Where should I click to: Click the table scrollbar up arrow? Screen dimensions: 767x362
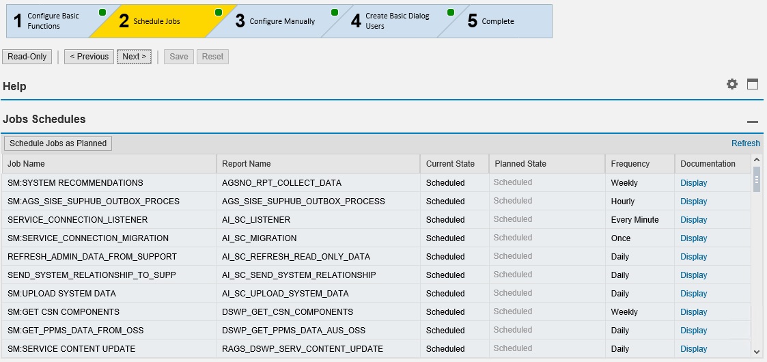click(x=757, y=159)
